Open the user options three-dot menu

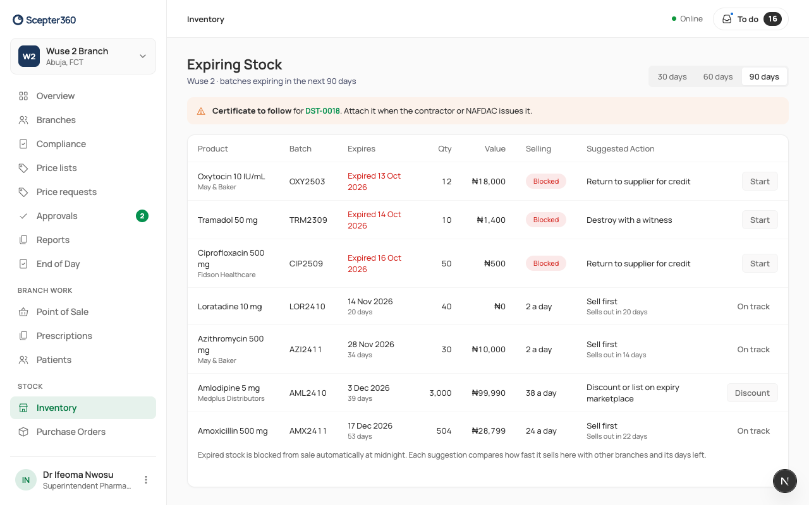click(x=146, y=480)
